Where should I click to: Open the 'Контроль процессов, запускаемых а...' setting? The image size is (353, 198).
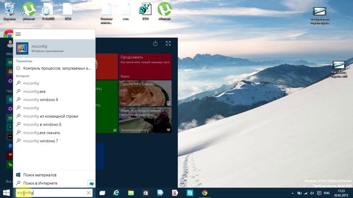coord(54,68)
